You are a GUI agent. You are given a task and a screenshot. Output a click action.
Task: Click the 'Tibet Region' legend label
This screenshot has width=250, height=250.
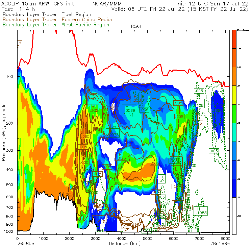click(76, 15)
